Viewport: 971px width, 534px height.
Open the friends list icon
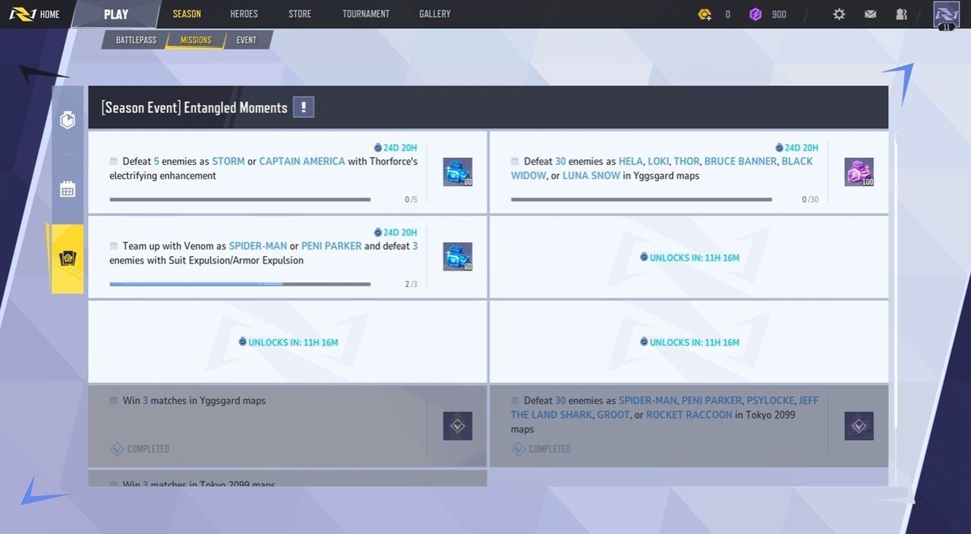click(901, 14)
